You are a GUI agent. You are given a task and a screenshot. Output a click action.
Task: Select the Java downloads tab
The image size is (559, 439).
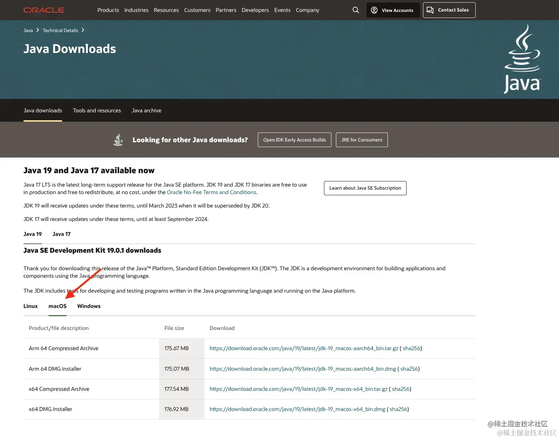43,110
